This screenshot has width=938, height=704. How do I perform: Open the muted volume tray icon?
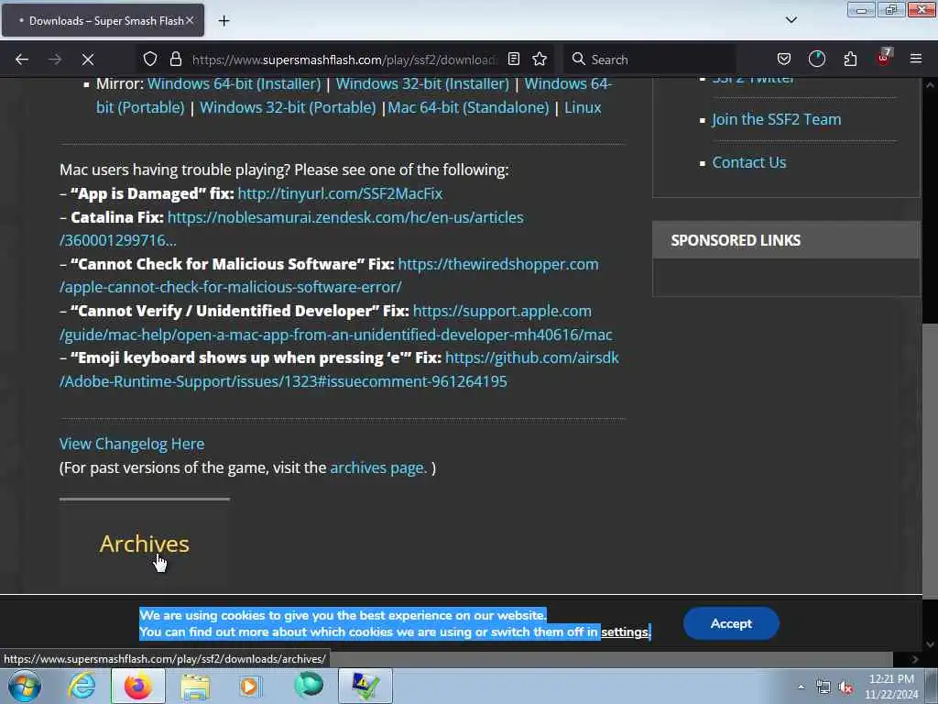845,687
